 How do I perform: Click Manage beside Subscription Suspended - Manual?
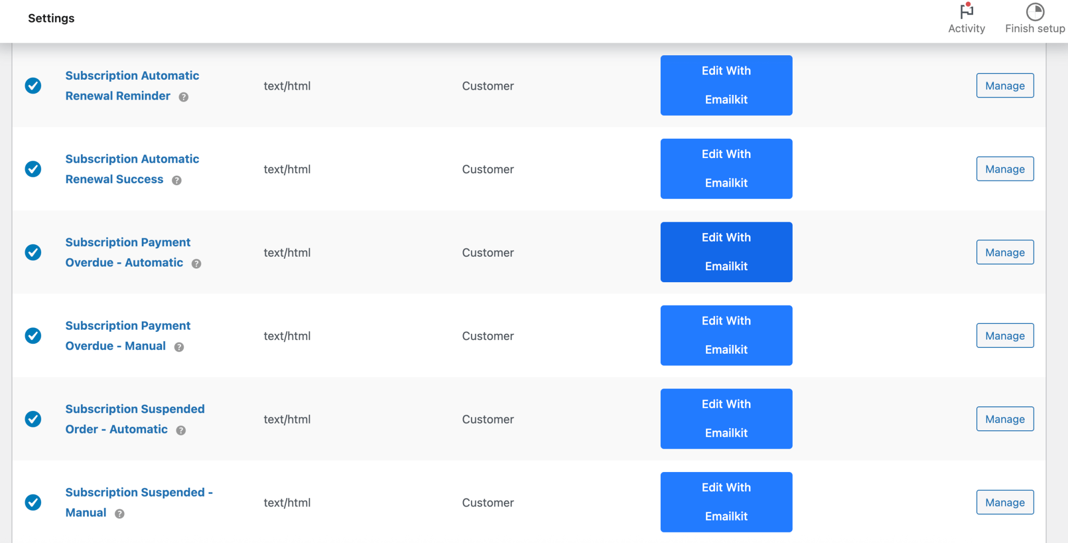click(1004, 502)
